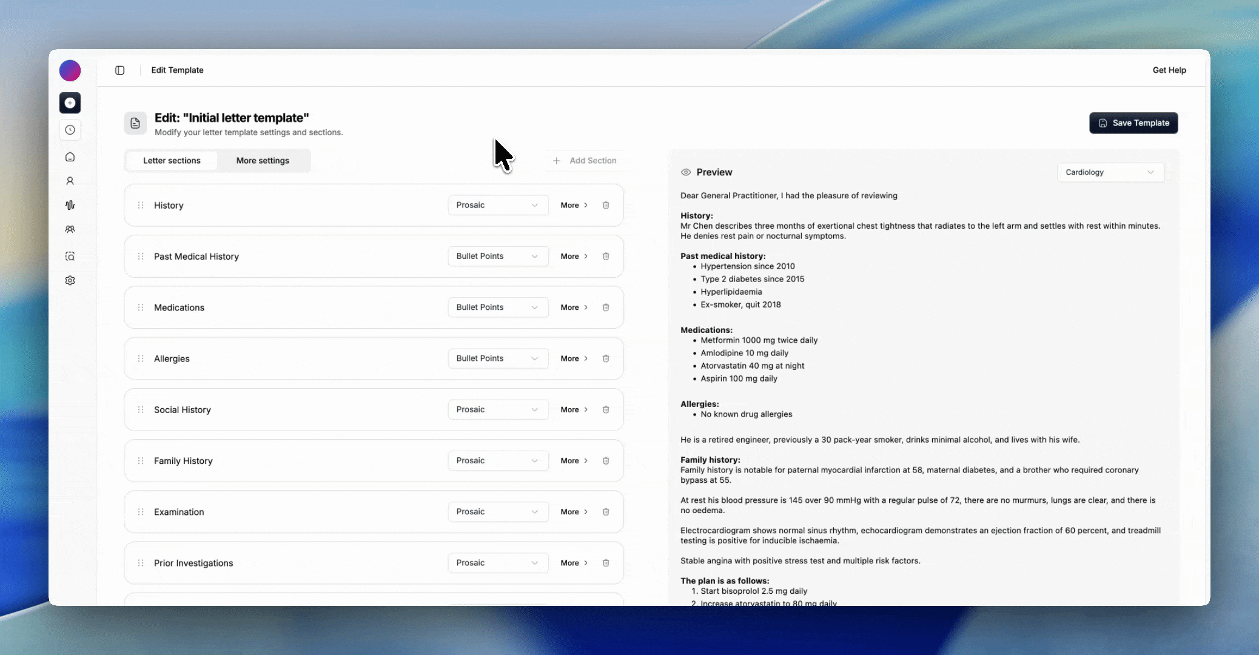Open the Cardiology preview specialty dropdown
Image resolution: width=1259 pixels, height=655 pixels.
(1110, 172)
